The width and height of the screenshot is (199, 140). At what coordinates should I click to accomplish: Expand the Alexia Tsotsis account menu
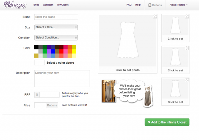(x=178, y=5)
